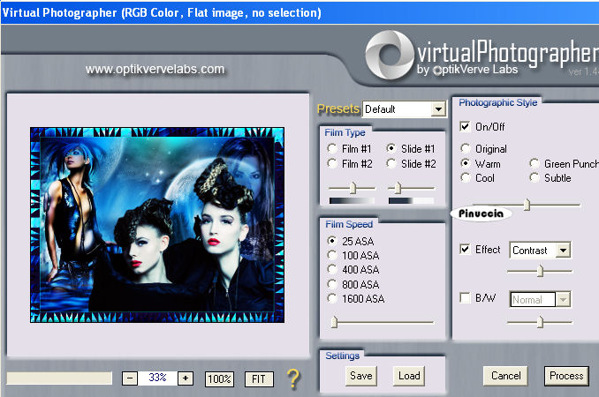Image resolution: width=599 pixels, height=397 pixels.
Task: Click the Load settings button
Action: point(409,376)
